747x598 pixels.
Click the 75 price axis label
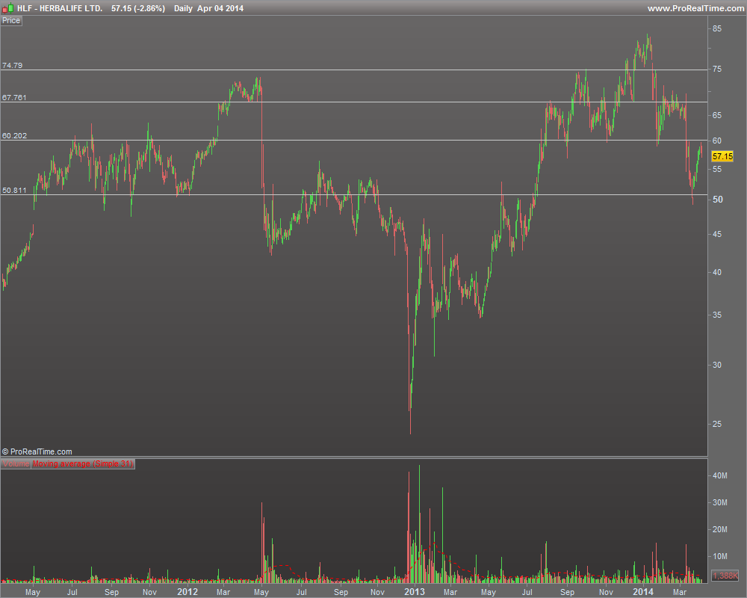[717, 70]
